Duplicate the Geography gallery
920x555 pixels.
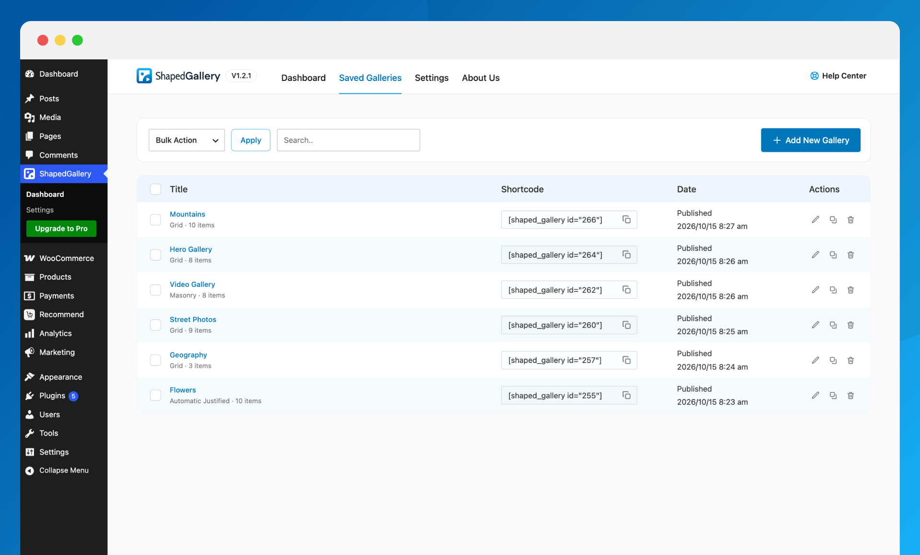tap(833, 360)
